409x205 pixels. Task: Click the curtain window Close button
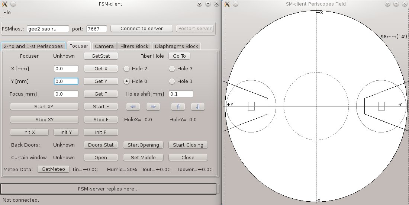pyautogui.click(x=188, y=157)
